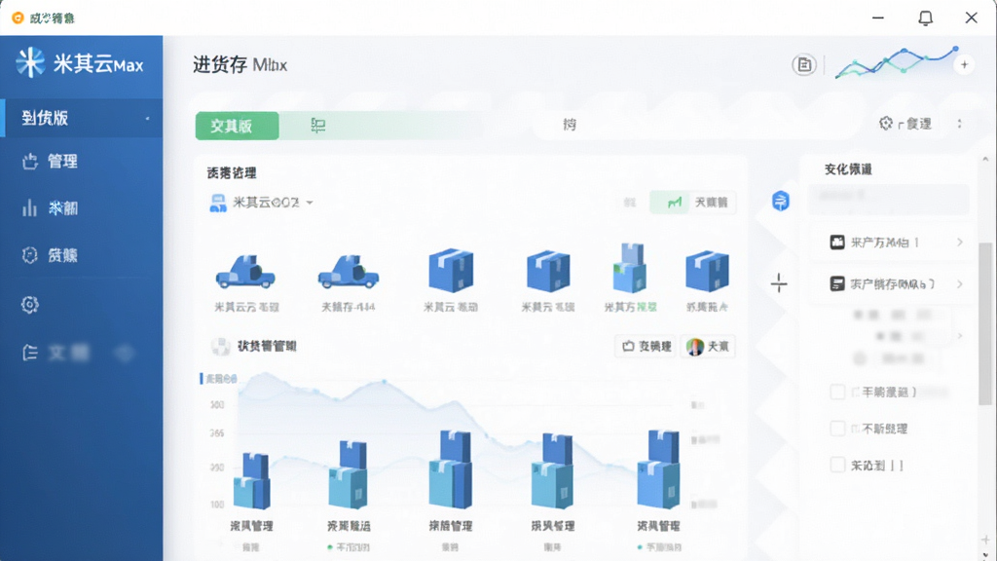Screen dimensions: 997x561
Task: Click the blue hexagon icon beside the right panel
Action: point(780,201)
